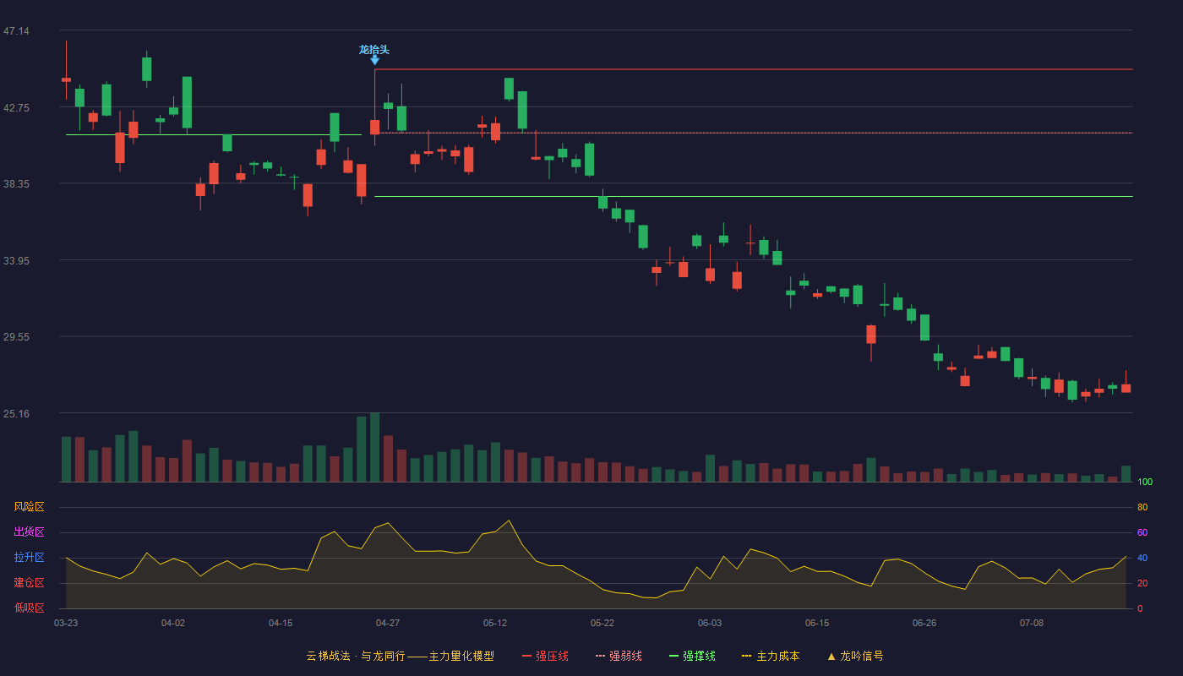Image resolution: width=1183 pixels, height=676 pixels.
Task: Click the 04-15 date label
Action: pyautogui.click(x=281, y=623)
